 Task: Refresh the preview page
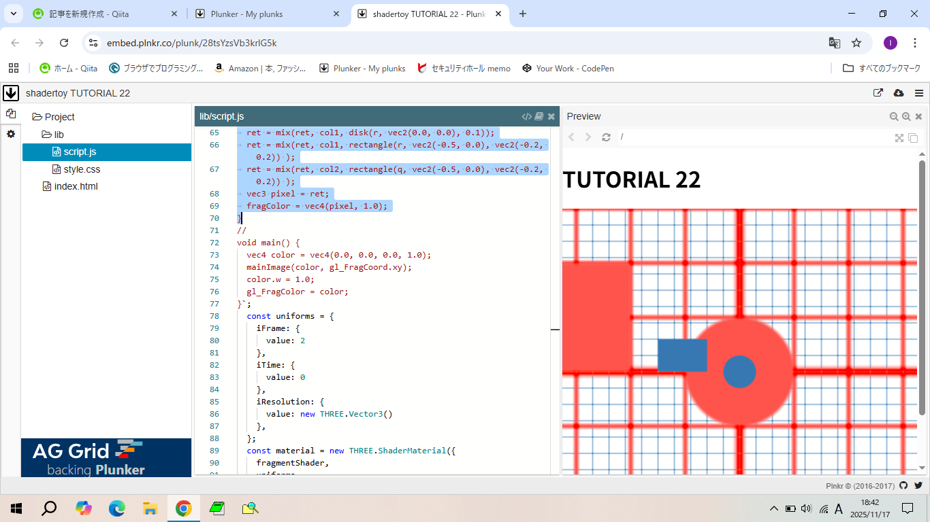point(606,137)
